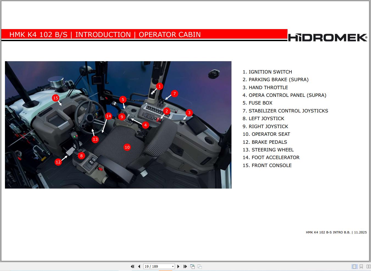Click the operator cabin image

point(118,125)
